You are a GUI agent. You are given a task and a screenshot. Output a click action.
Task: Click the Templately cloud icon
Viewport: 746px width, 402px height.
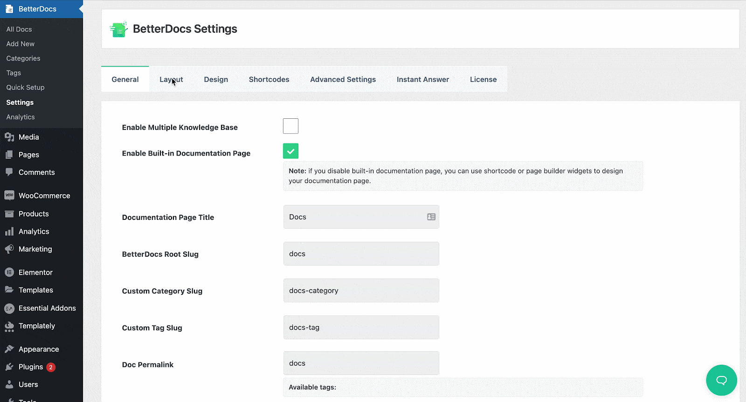[9, 327]
